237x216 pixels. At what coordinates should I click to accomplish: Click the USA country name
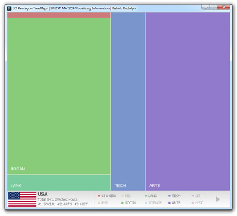43,194
